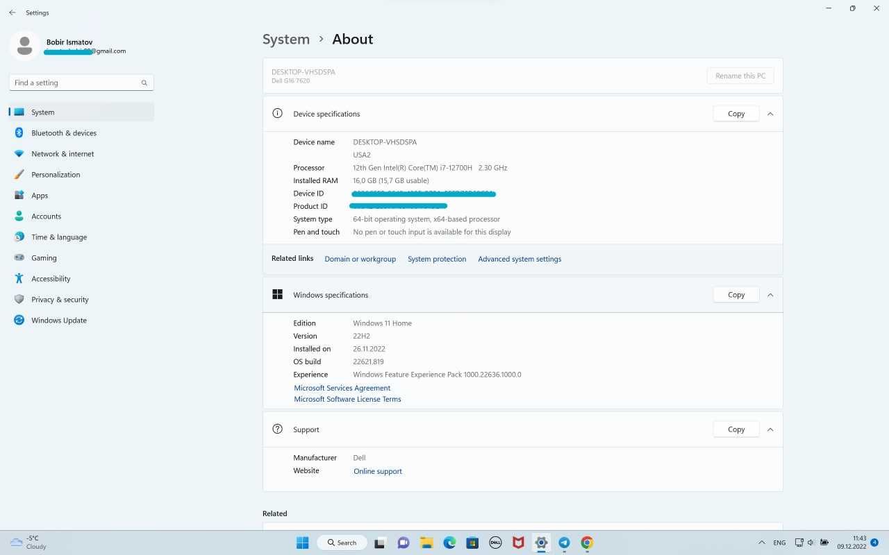889x555 pixels.
Task: Open the Chat app on taskbar
Action: tap(404, 543)
